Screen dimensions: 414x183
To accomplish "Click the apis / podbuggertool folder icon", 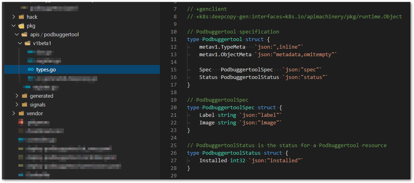I will click(x=24, y=35).
